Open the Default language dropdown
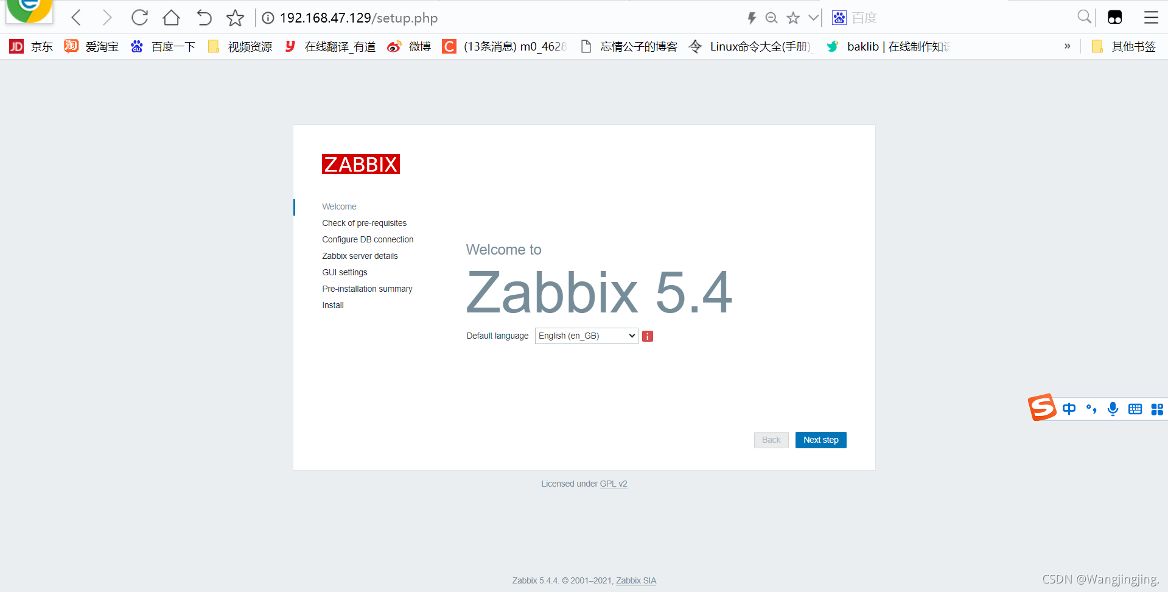This screenshot has height=592, width=1168. 586,336
